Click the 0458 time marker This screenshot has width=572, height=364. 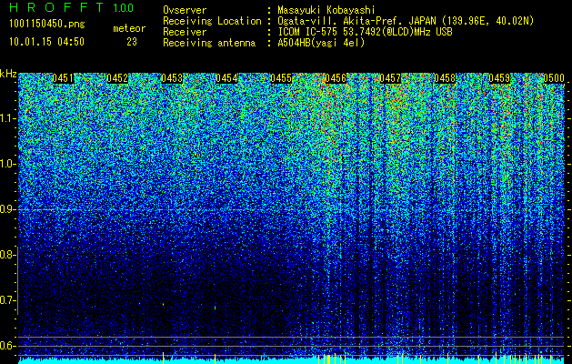coord(445,78)
